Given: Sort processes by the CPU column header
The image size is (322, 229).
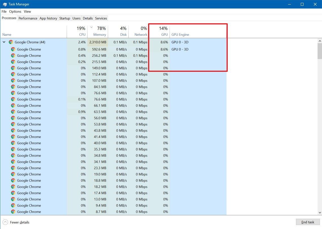Looking at the screenshot, I should (81, 31).
